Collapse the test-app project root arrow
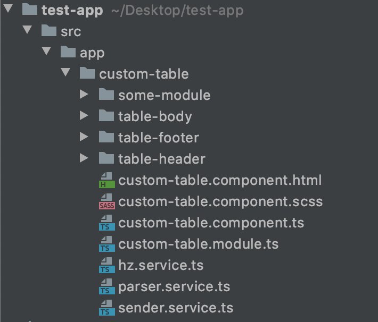 point(8,9)
